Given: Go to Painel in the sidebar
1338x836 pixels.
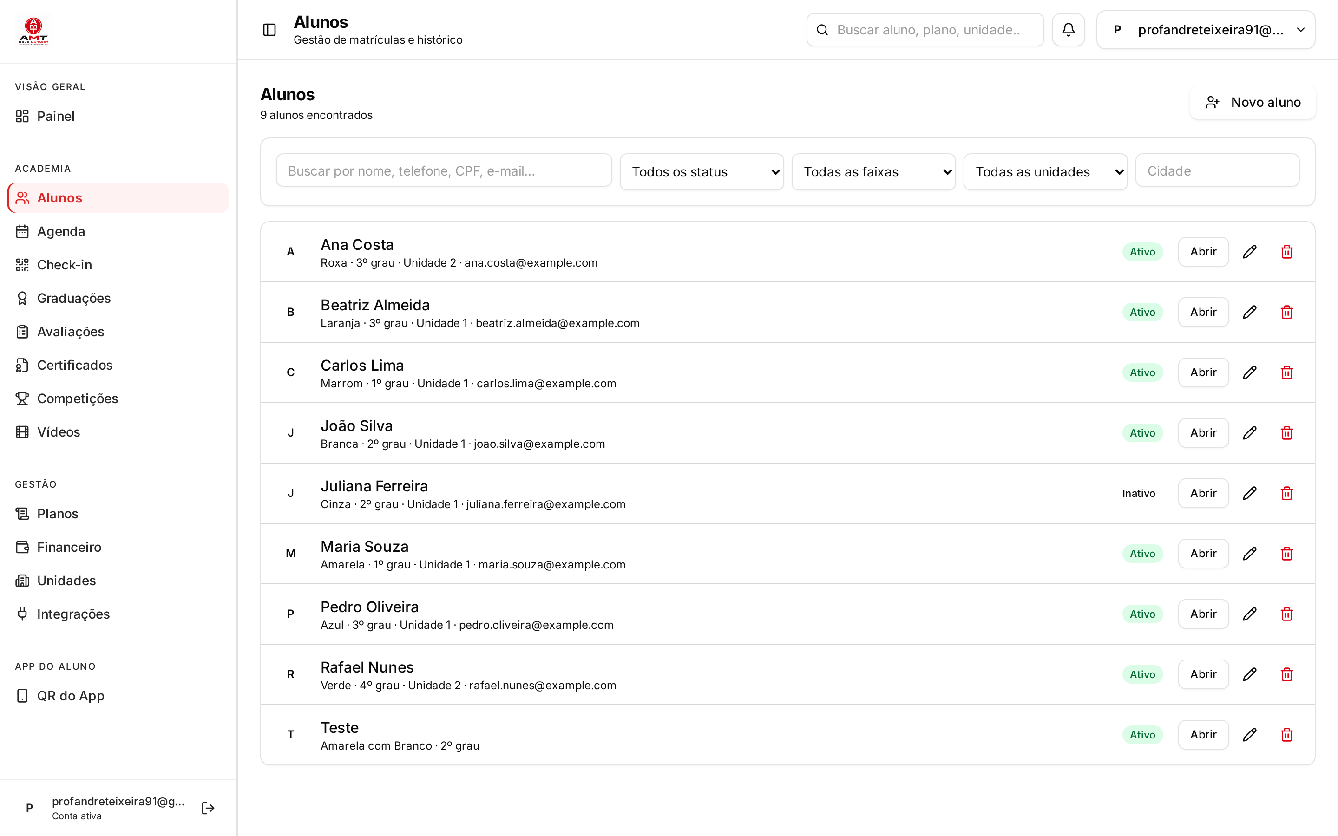Looking at the screenshot, I should [x=118, y=116].
